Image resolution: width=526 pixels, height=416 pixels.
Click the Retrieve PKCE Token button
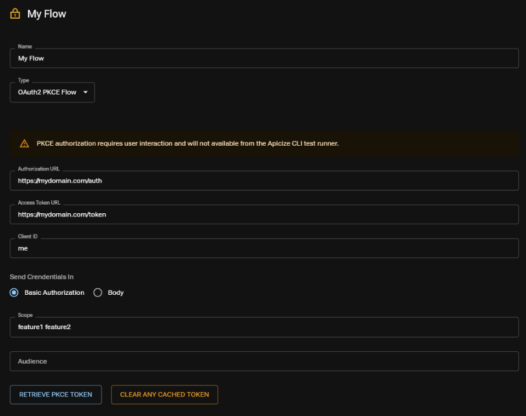pyautogui.click(x=56, y=394)
